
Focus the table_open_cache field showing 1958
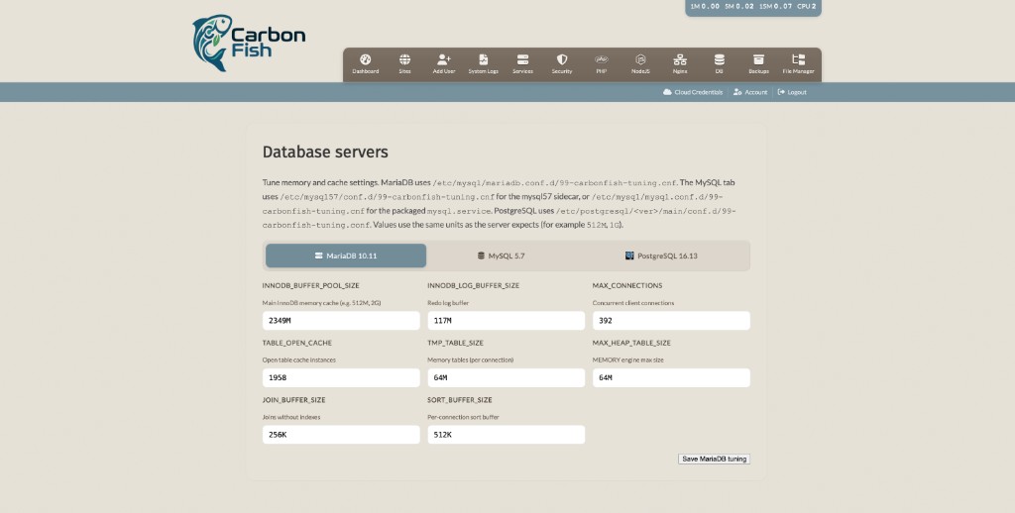(x=341, y=377)
